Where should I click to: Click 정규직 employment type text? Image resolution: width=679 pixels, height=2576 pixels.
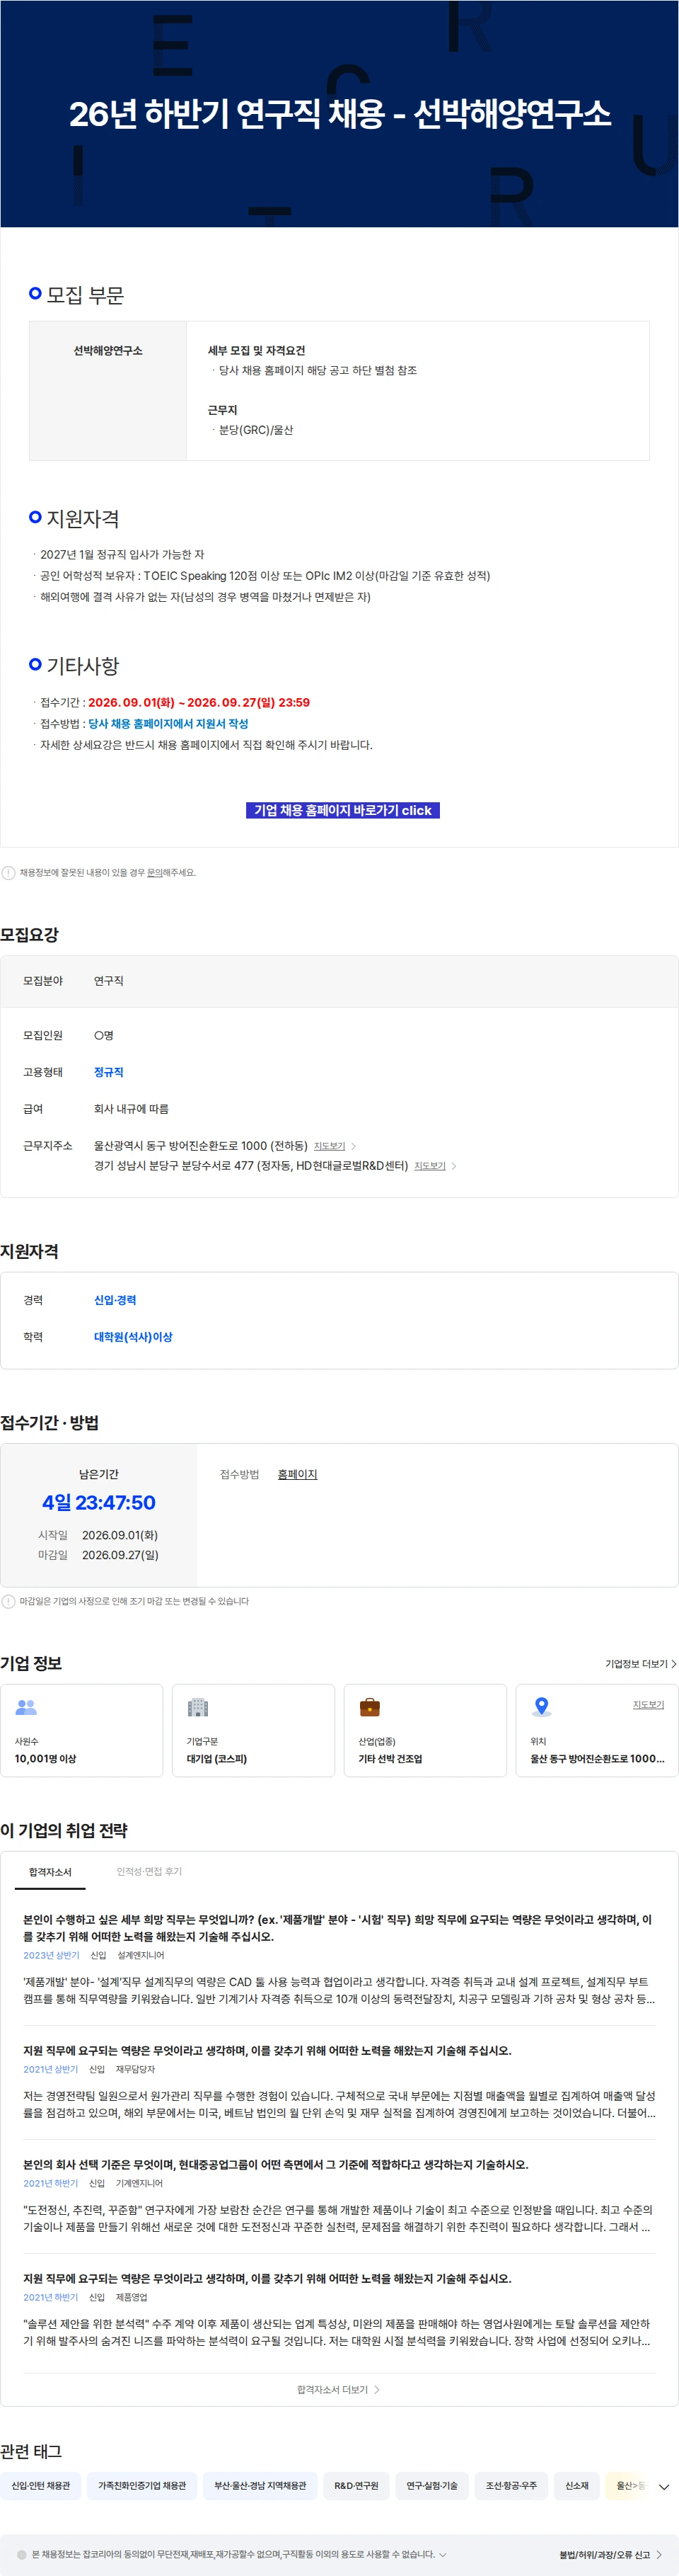[109, 1072]
